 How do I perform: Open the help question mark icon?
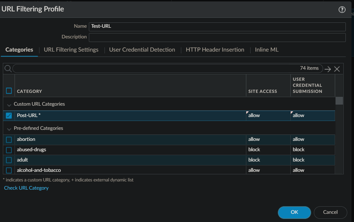pyautogui.click(x=342, y=10)
